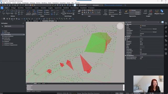Select the Polylinie tool
This screenshot has width=168, height=94.
8,12
